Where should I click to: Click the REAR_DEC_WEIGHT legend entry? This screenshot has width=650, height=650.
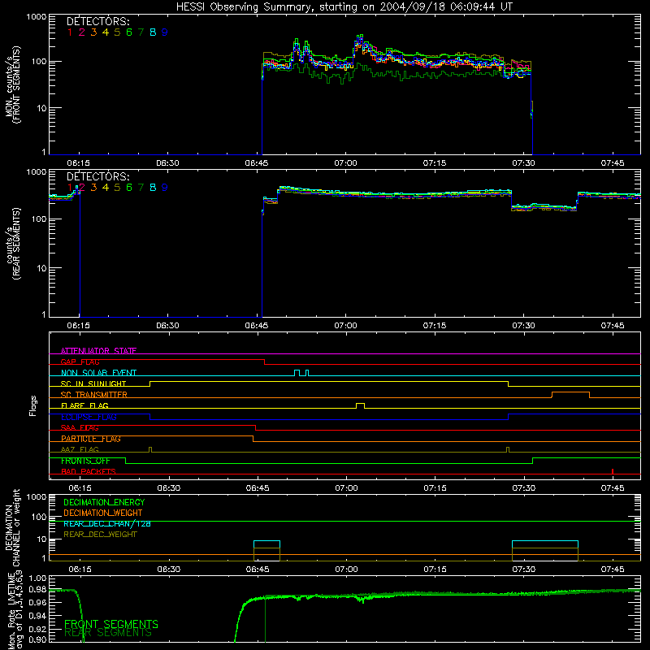click(100, 535)
